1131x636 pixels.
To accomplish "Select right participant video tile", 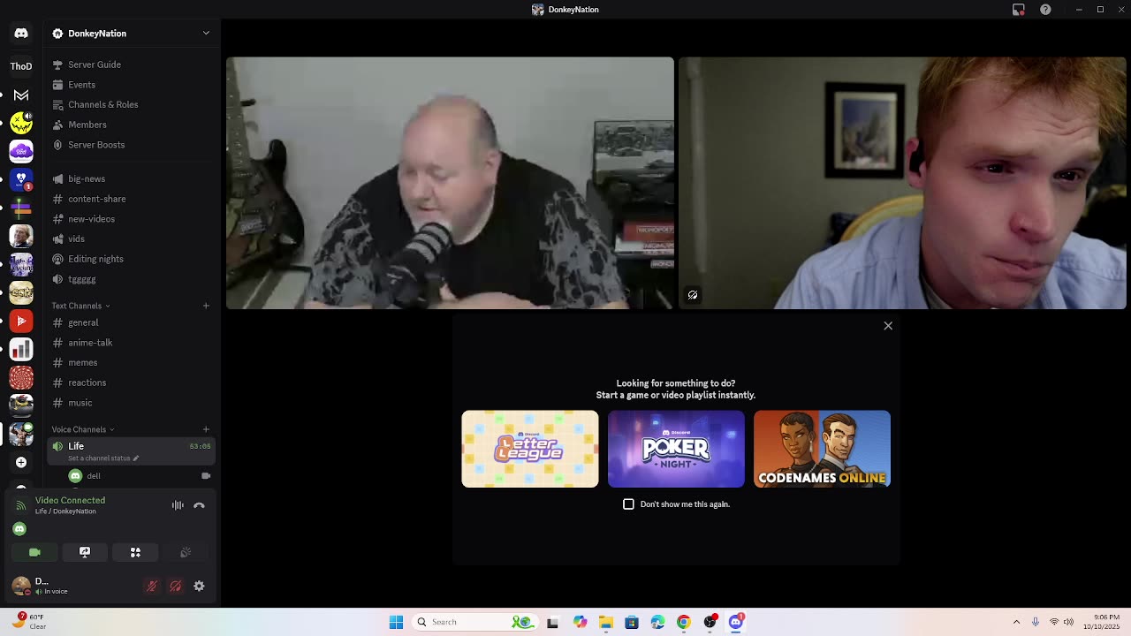I will tap(902, 183).
